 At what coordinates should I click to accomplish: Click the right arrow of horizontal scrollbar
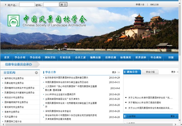click(x=175, y=124)
